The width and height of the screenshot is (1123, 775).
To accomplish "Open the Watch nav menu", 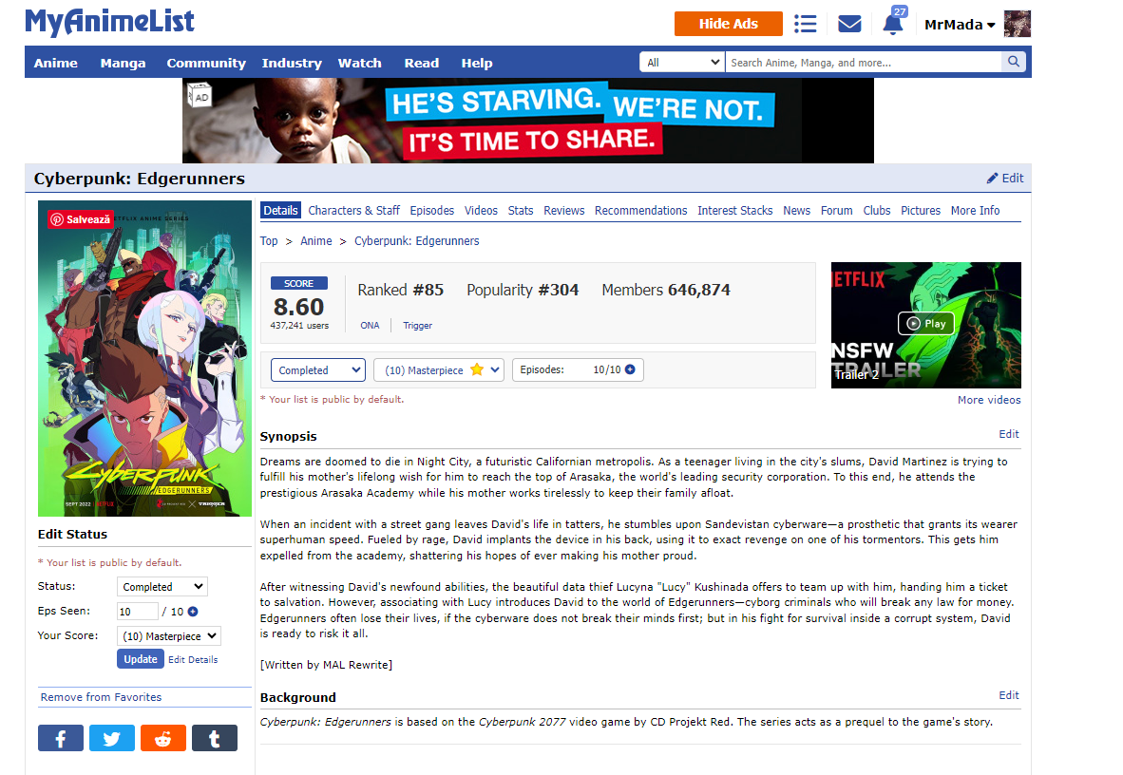I will tap(359, 63).
